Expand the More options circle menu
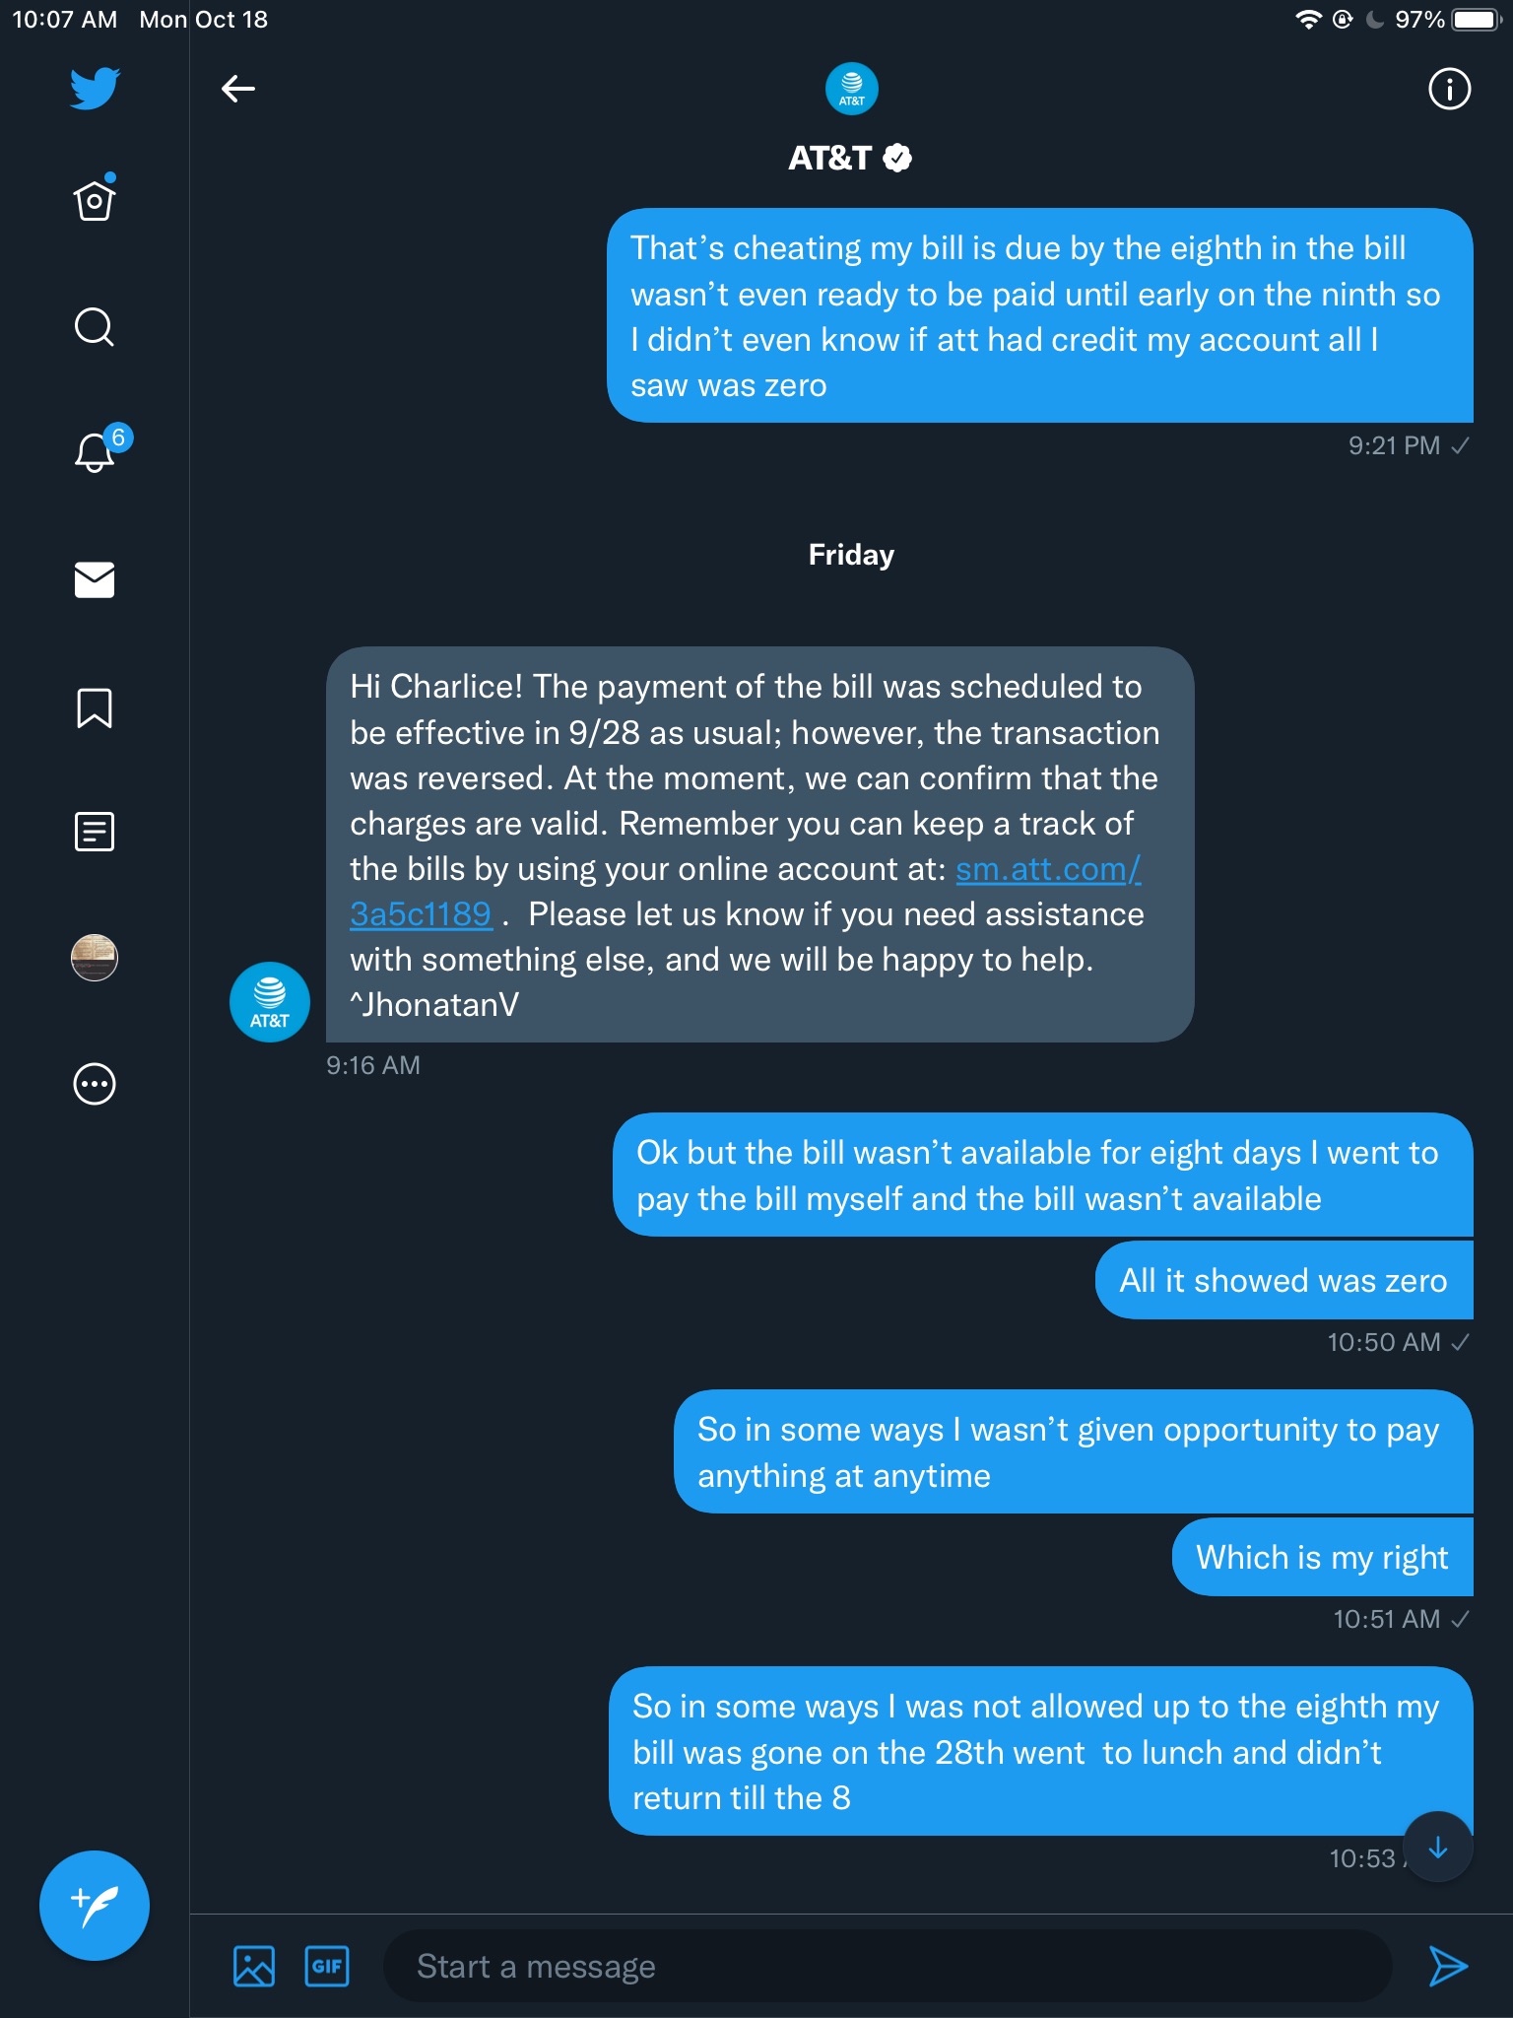 95,1084
